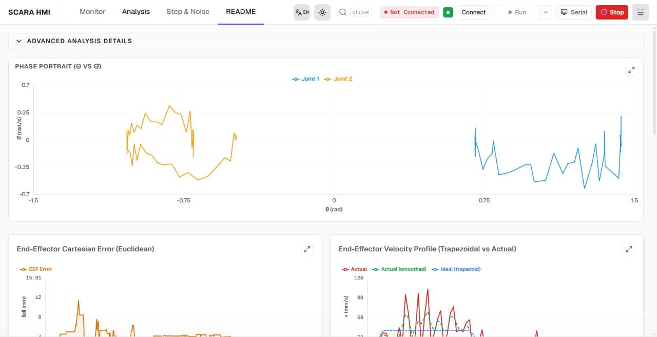Click the End-Effector Velocity Profile title
This screenshot has width=657, height=337.
[427, 249]
